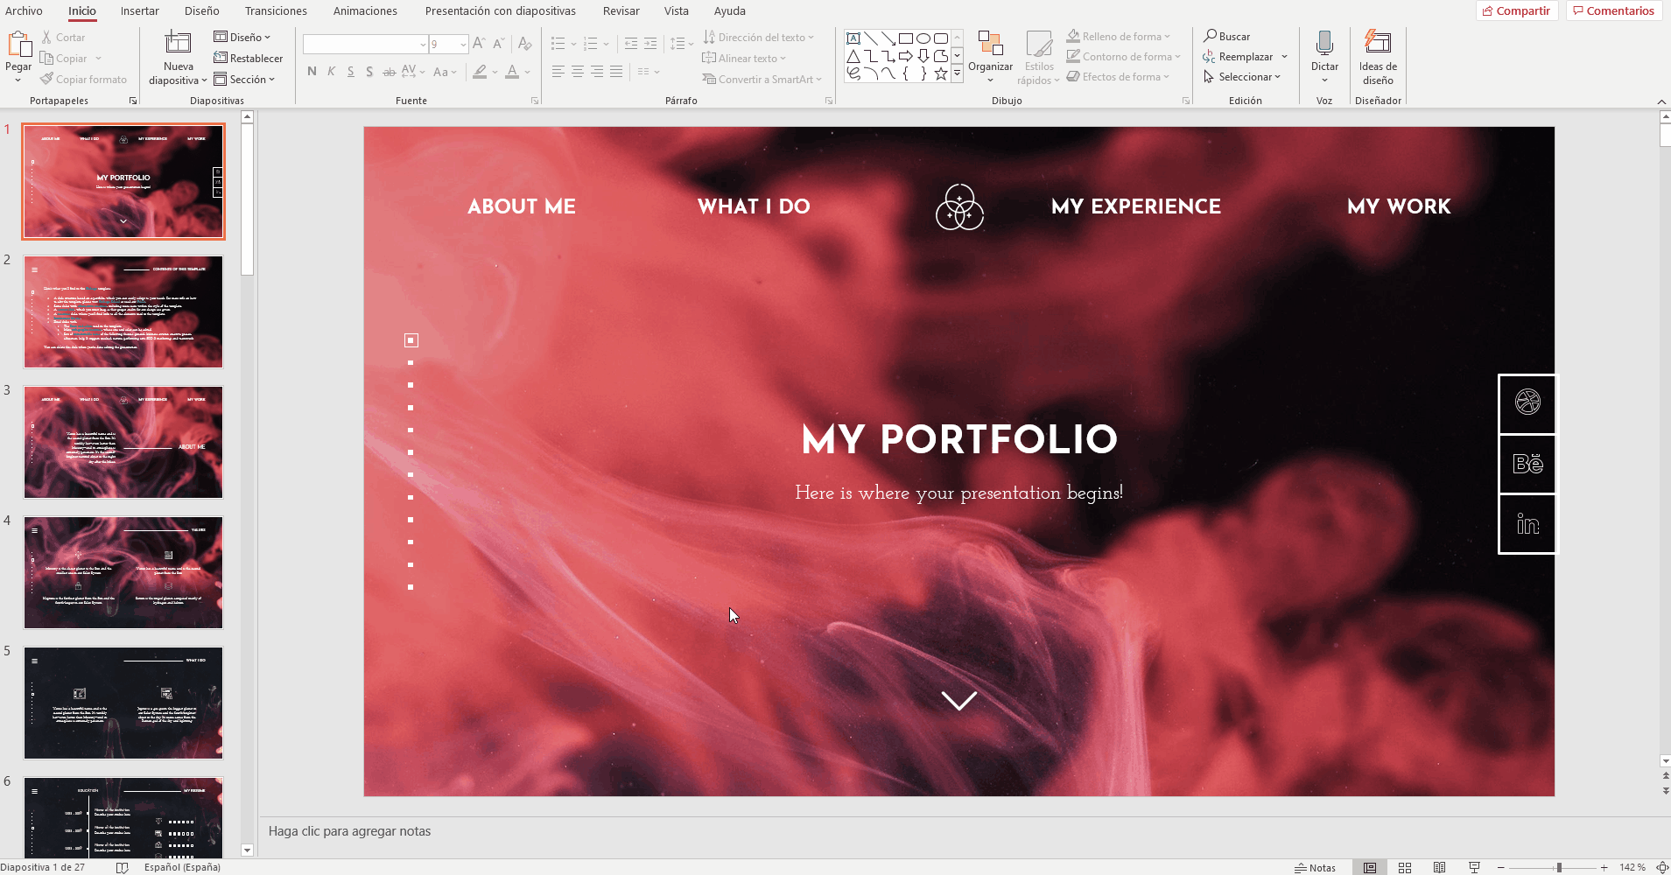This screenshot has width=1671, height=875.
Task: Click the Ideas de diseño icon
Action: pyautogui.click(x=1378, y=42)
